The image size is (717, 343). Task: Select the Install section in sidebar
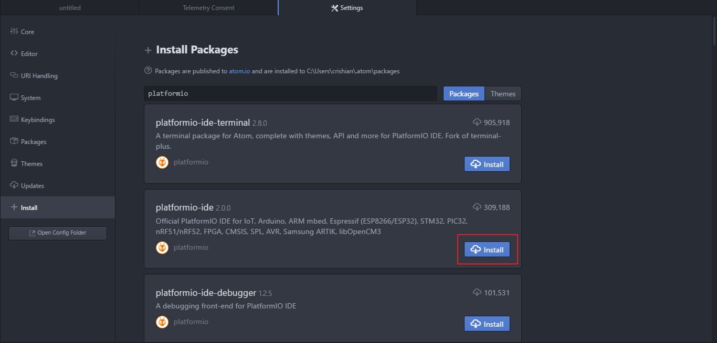coord(57,208)
